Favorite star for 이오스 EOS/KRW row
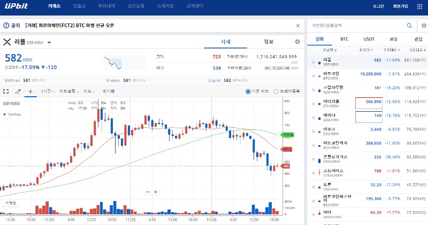428x225 pixels. pos(314,131)
